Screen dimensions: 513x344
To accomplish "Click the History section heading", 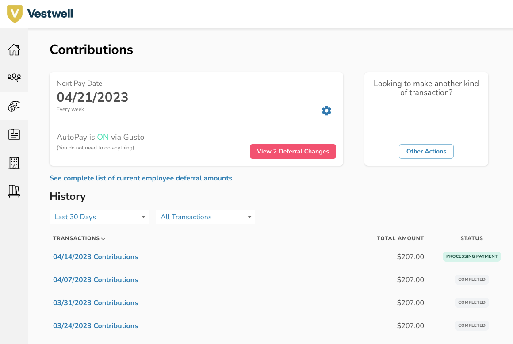I will 68,196.
